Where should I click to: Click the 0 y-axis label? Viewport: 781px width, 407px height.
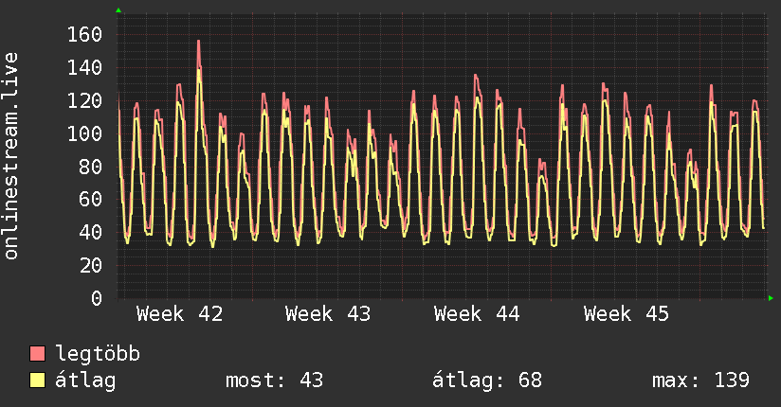click(x=97, y=298)
